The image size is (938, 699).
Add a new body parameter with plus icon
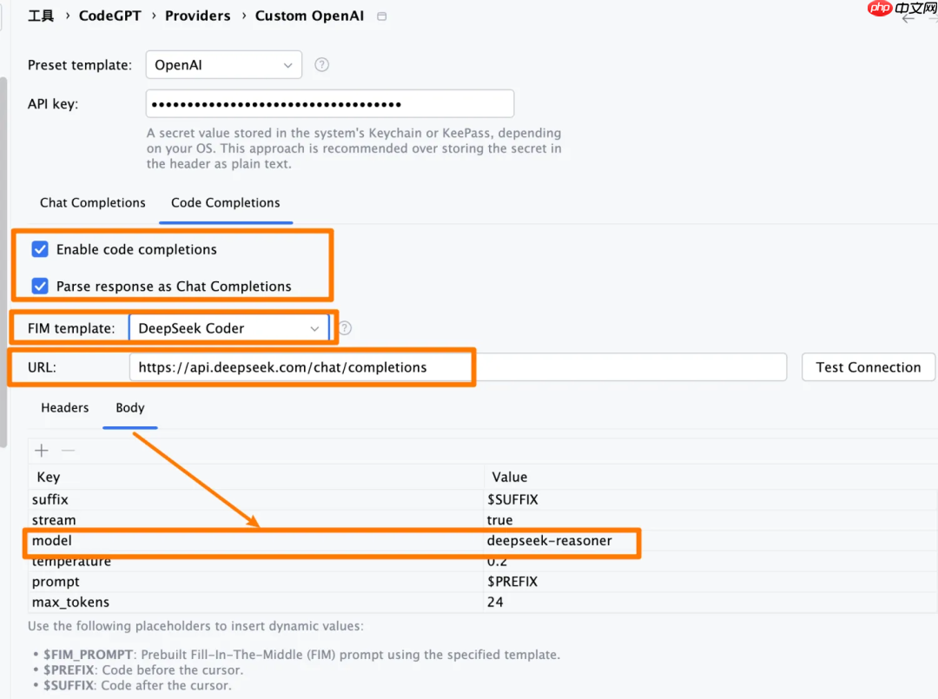[x=41, y=451]
